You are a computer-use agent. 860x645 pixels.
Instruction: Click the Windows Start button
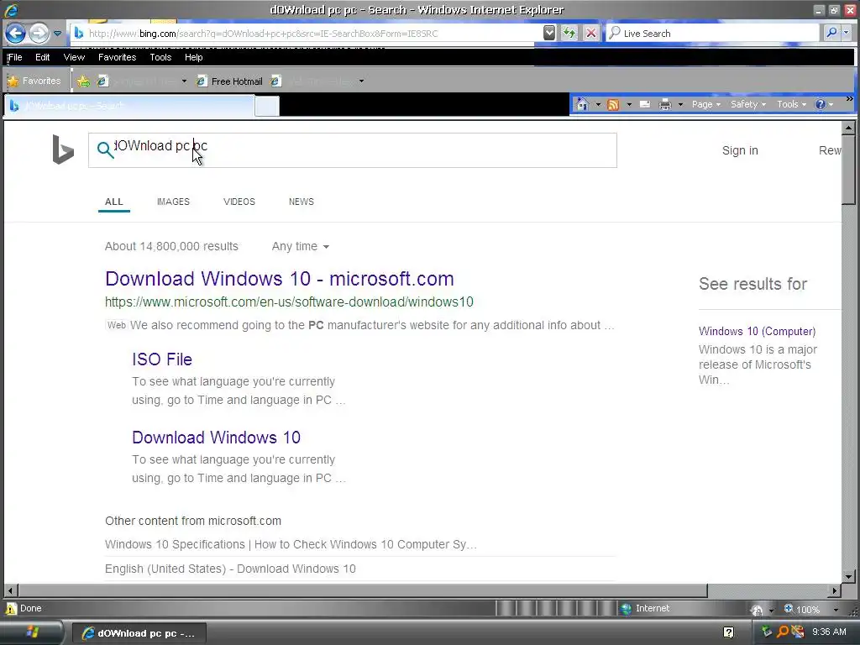(32, 632)
